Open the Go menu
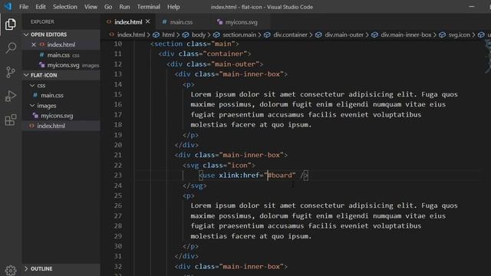The image size is (491, 276). pyautogui.click(x=108, y=7)
